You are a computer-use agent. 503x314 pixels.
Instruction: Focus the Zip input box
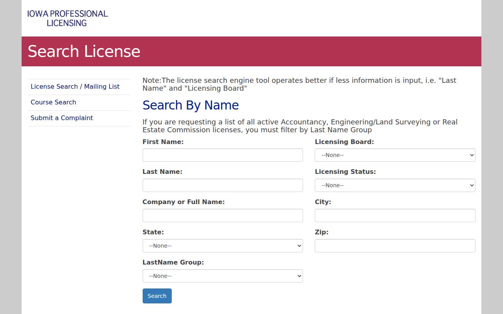tap(395, 246)
